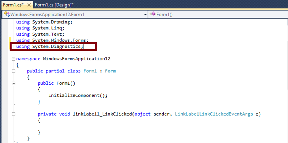Collapse the Form1 class outline region
Image resolution: width=288 pixels, height=143 pixels.
13,71
